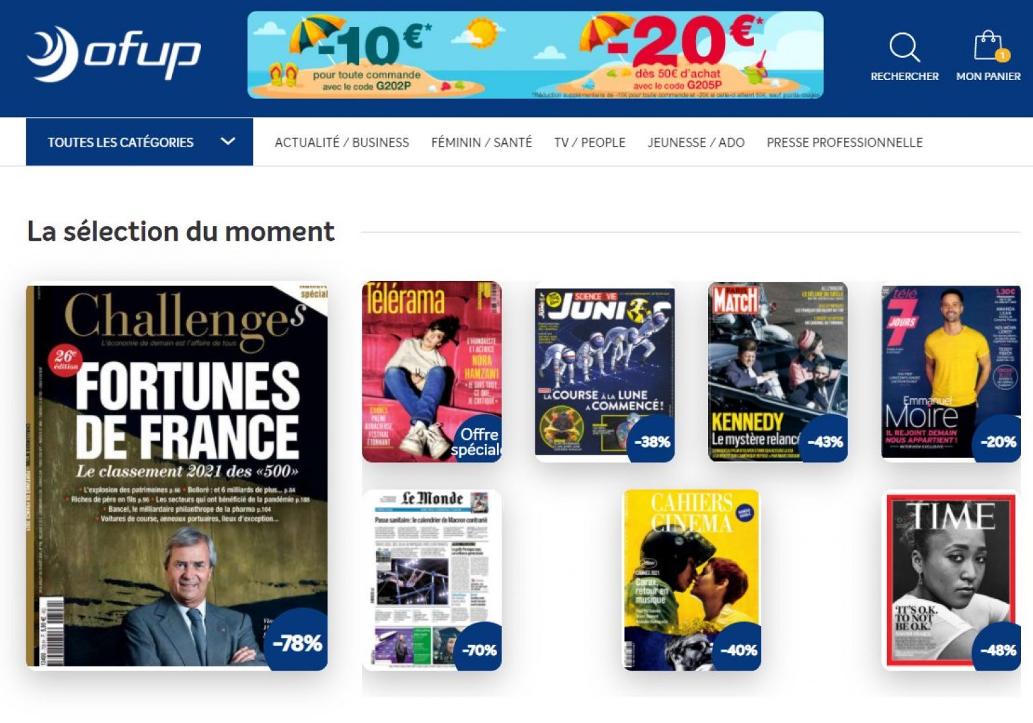Click the -48% badge on TIME cover

click(997, 650)
